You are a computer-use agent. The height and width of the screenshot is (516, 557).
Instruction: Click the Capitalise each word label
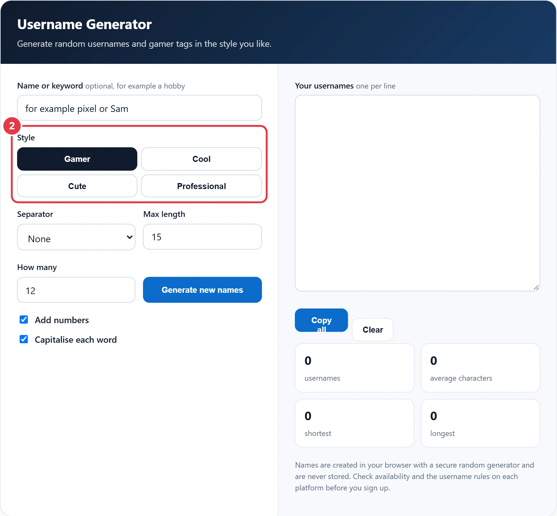[x=76, y=340]
